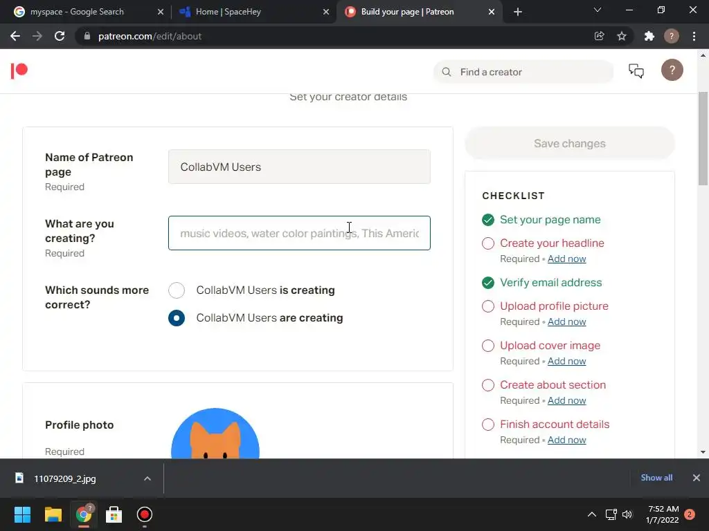Open the 11079209_2.jpg downloaded file
This screenshot has height=531, width=709.
64,478
